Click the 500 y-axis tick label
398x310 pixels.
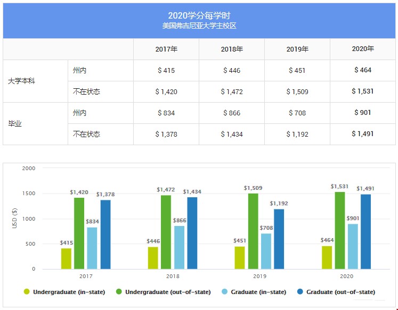tap(30, 244)
